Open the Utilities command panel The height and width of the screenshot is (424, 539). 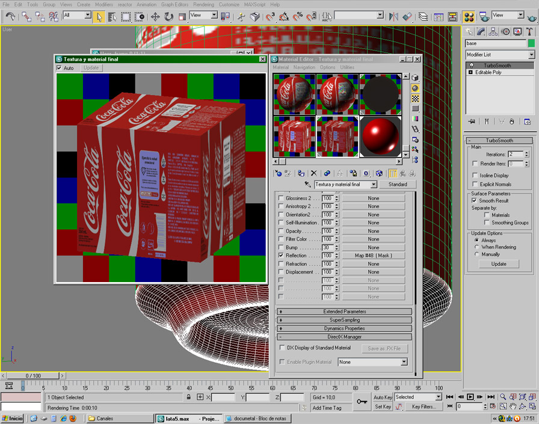[529, 32]
